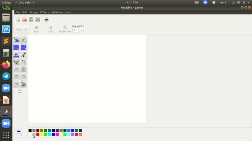Open the GNU Paint application menu in top bar
252x141 pixels.
[x=25, y=2]
